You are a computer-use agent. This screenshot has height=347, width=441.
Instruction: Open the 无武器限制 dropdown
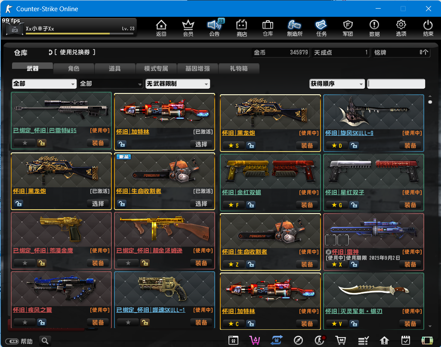(177, 84)
